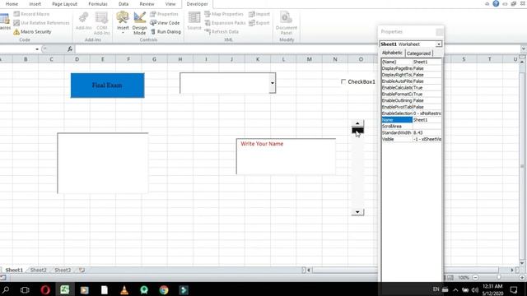Open the Document Panel
Screen dimensions: 527x296
click(287, 23)
